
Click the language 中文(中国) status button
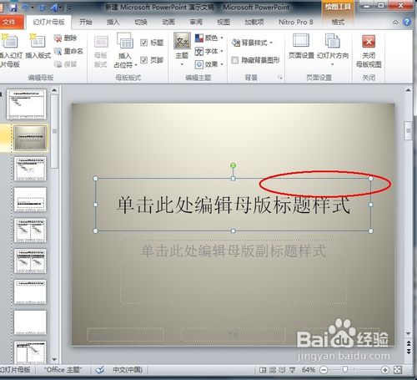pos(128,370)
